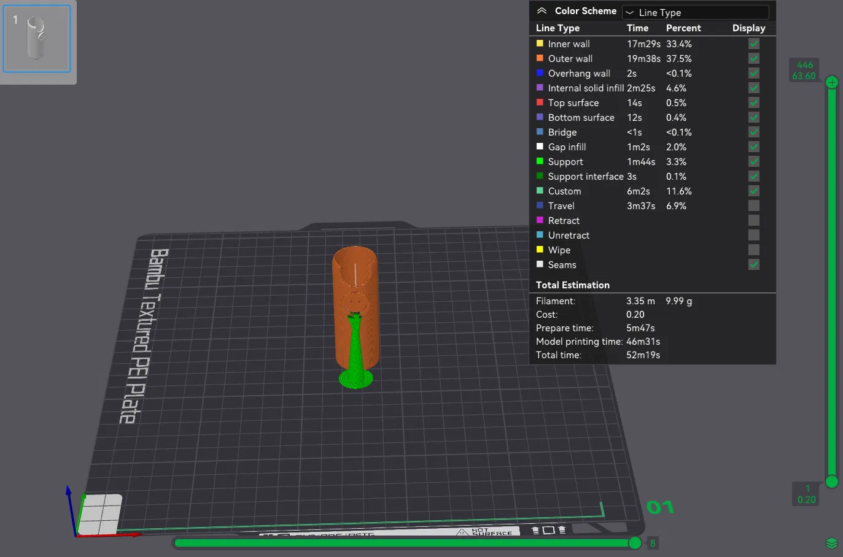
Task: Collapse the legend using the double-chevron icon
Action: [542, 11]
